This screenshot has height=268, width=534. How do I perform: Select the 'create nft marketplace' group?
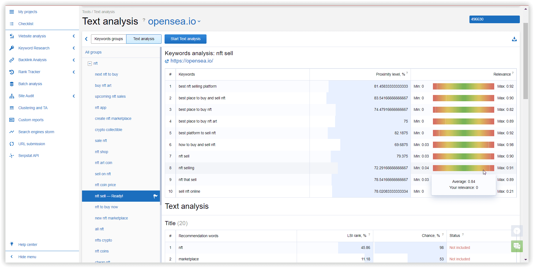pos(113,118)
